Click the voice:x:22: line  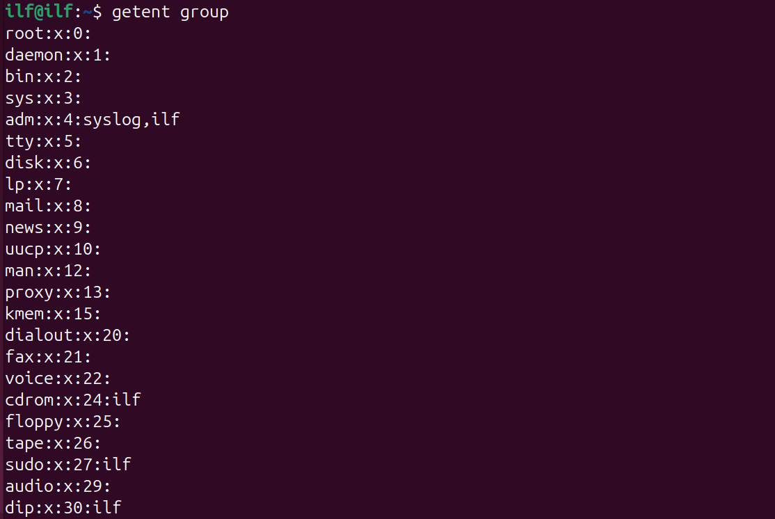click(x=58, y=378)
